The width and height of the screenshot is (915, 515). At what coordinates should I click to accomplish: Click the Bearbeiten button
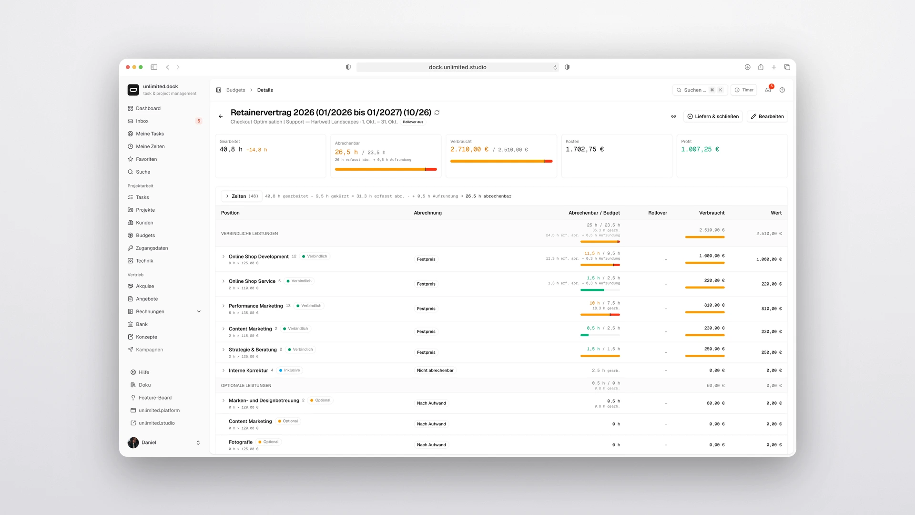(x=767, y=116)
